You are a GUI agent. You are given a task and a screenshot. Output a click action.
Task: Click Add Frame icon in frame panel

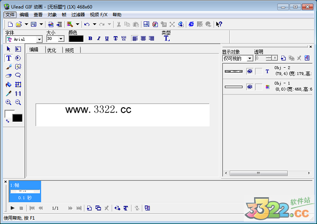click(x=89, y=208)
